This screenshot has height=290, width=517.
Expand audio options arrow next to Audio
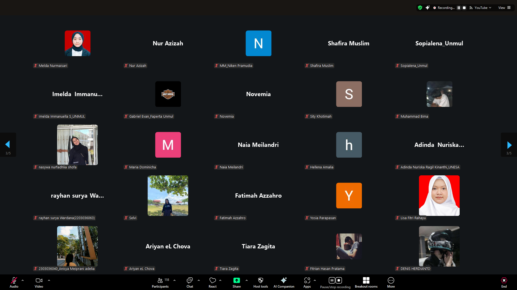point(23,280)
